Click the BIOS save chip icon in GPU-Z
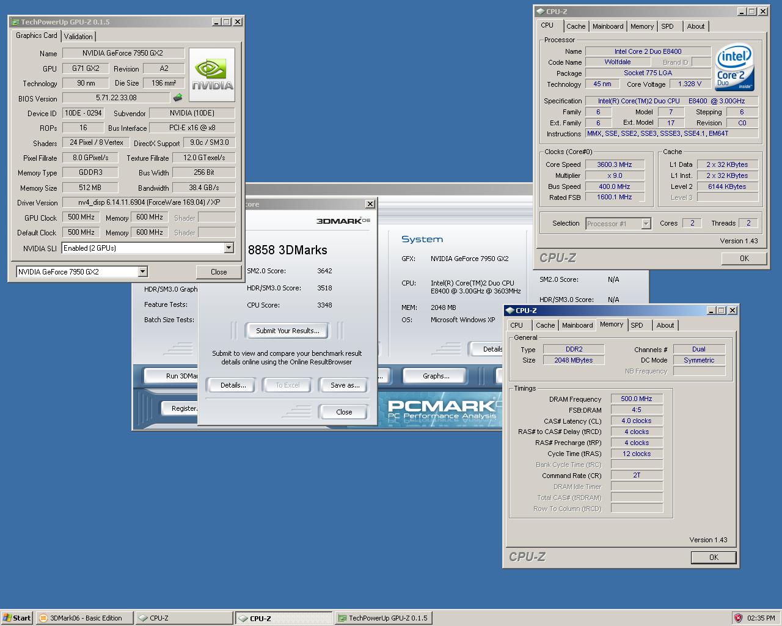 tap(178, 98)
